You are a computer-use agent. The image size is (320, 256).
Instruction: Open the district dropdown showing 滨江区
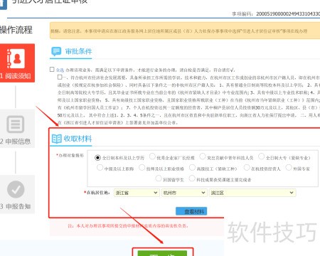click(252, 193)
